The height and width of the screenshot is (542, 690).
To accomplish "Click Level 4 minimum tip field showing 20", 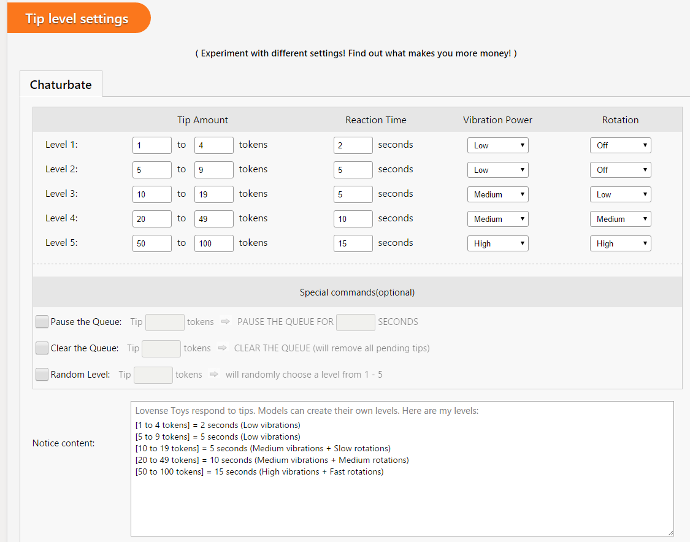I will tap(152, 219).
